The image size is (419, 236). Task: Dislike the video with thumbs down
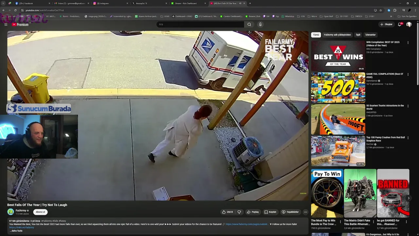[x=239, y=212]
